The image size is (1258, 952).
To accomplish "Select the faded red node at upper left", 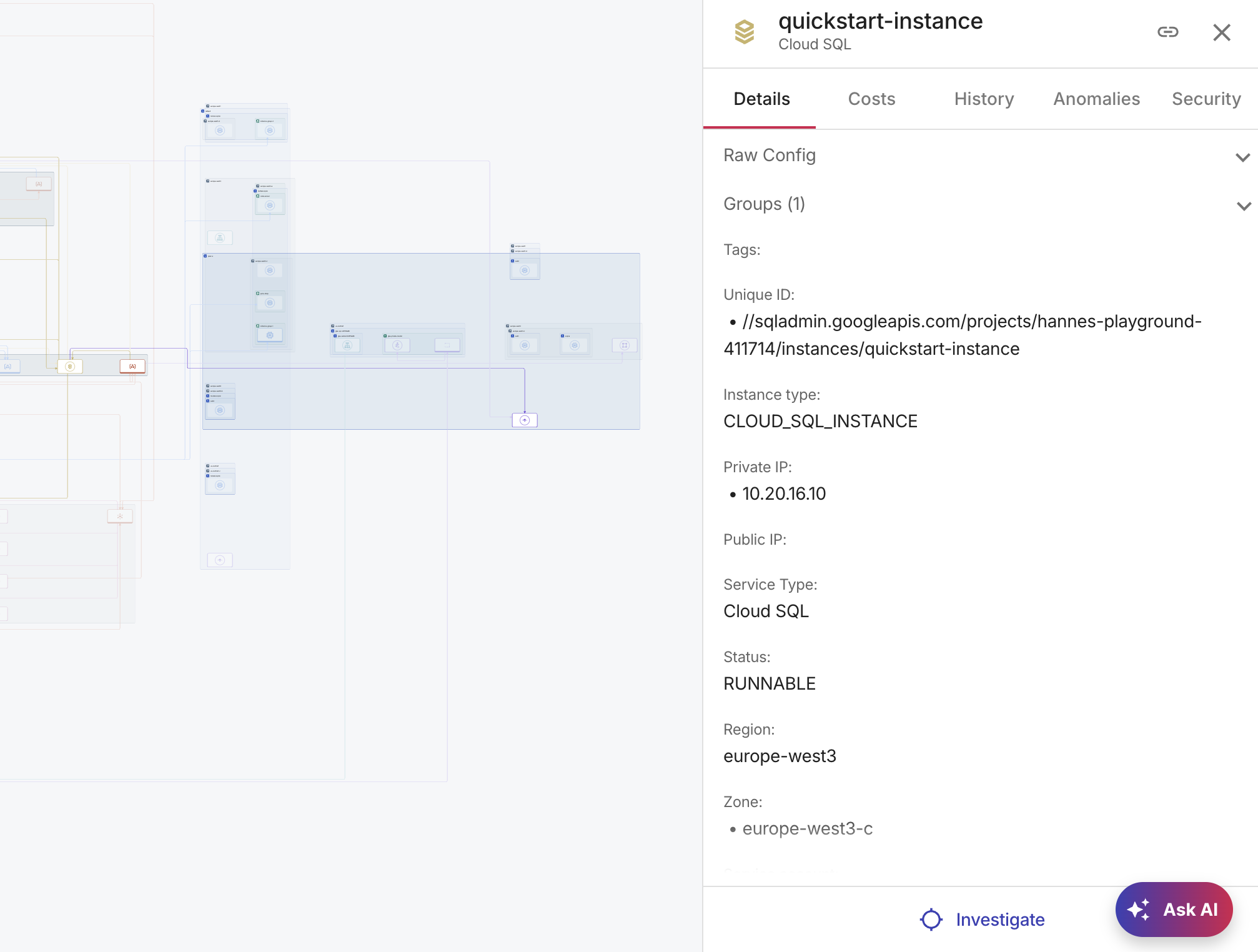I will pos(39,184).
